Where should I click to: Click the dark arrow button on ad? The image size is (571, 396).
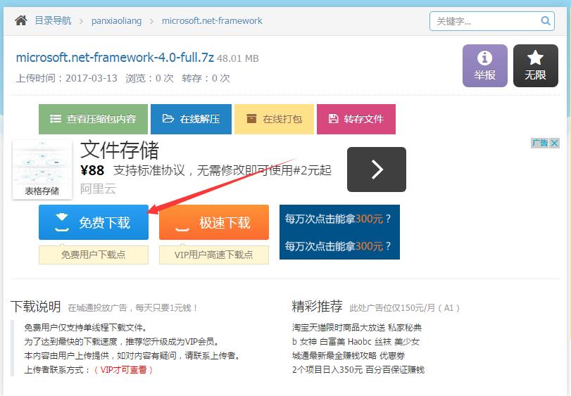pyautogui.click(x=377, y=170)
